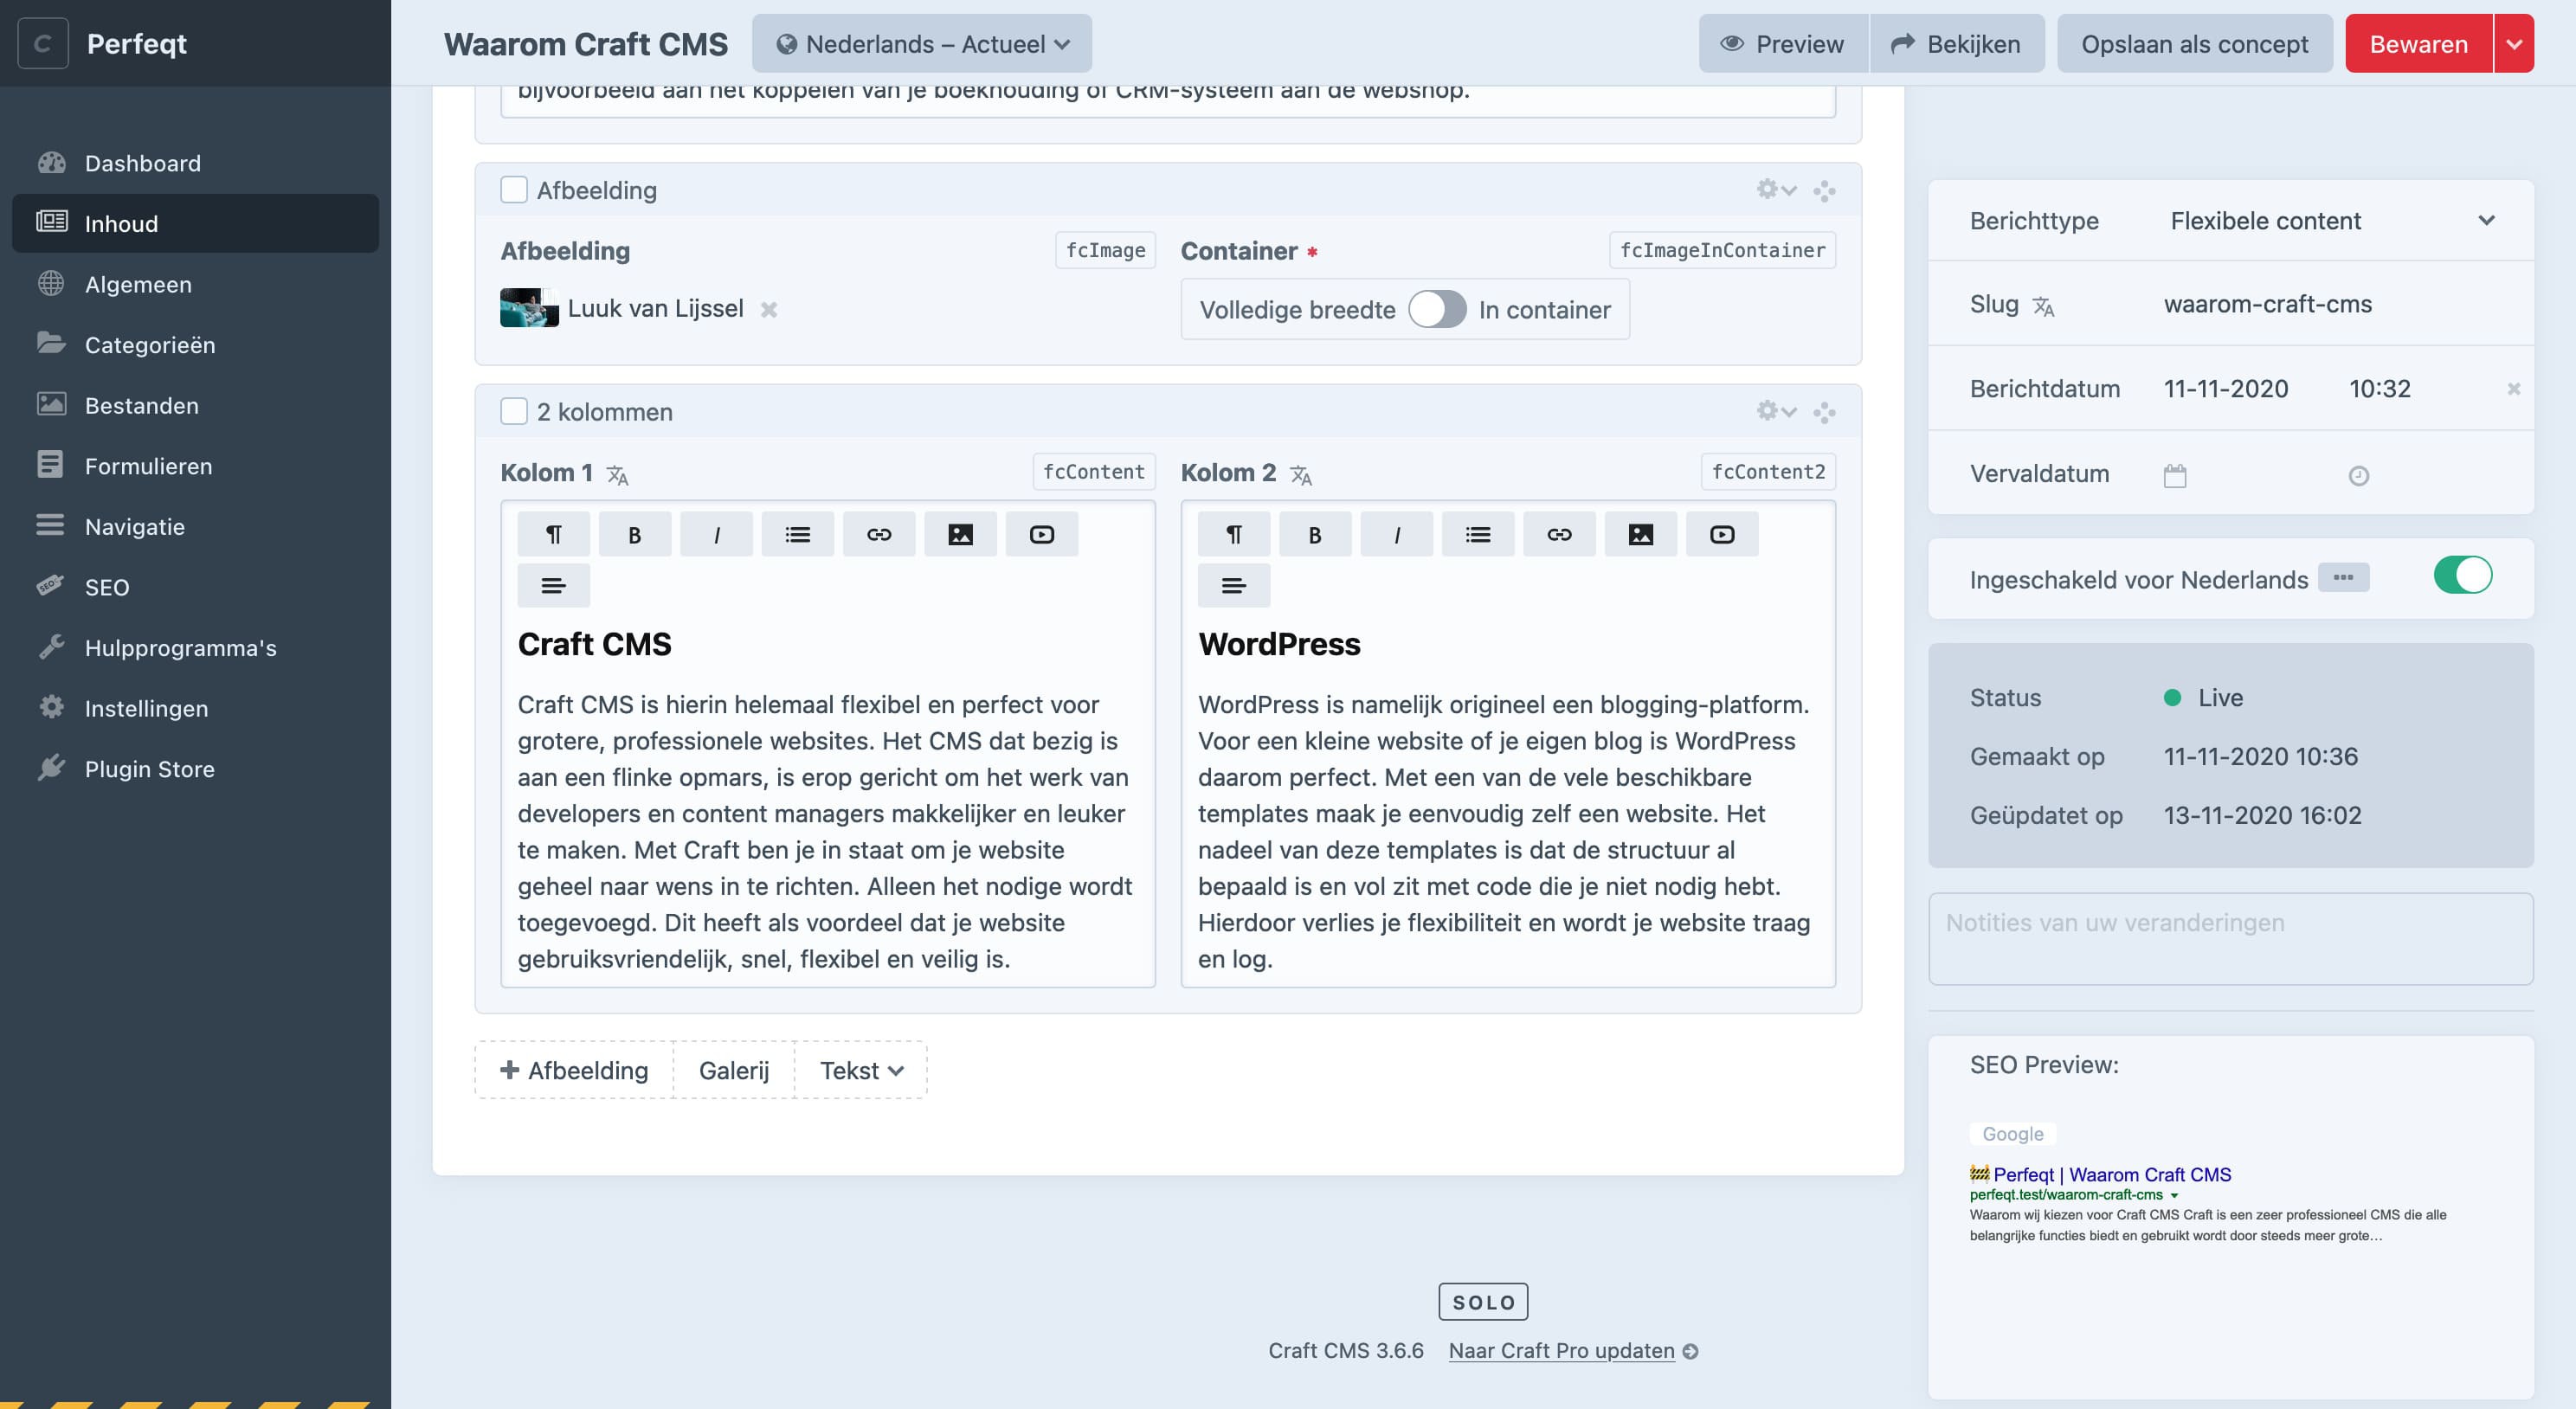Select the Afbeelding block checkbox

514,190
